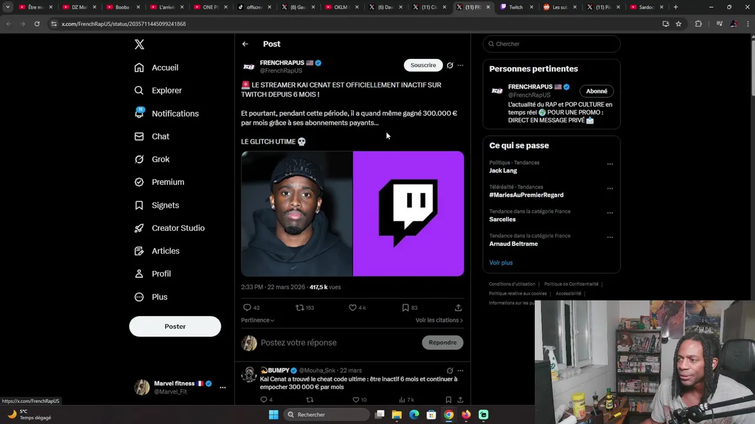Reload the page in Chrome
The image size is (755, 424).
[37, 24]
